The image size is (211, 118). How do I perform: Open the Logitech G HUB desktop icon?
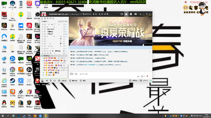29,71
